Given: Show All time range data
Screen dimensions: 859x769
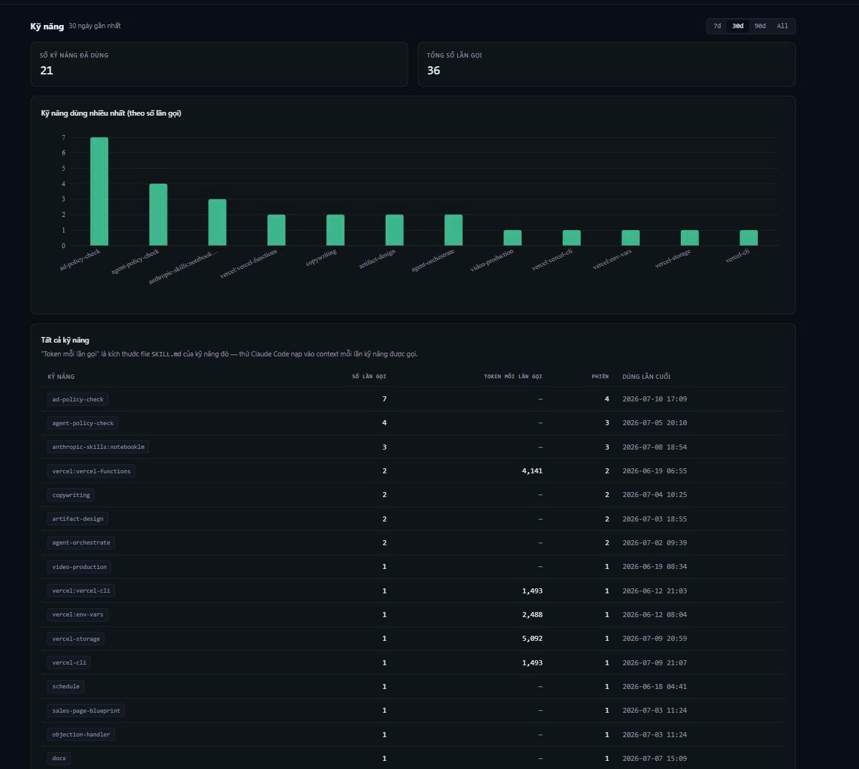Looking at the screenshot, I should coord(782,26).
